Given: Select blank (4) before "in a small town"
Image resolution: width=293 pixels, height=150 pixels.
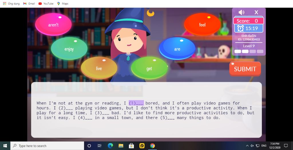Looking at the screenshot, I should (85, 117).
